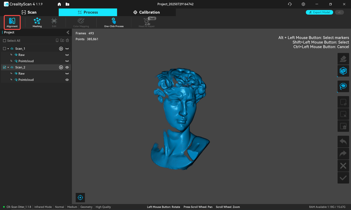Run One-Click Process

114,22
